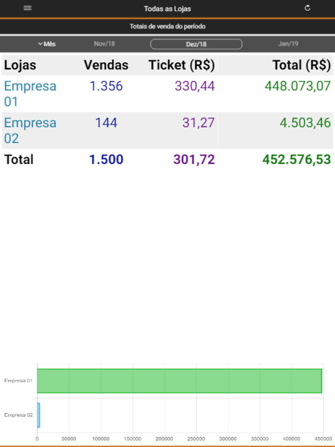Select the green Empresa 01 chart bar
335x447 pixels.
[x=179, y=381]
